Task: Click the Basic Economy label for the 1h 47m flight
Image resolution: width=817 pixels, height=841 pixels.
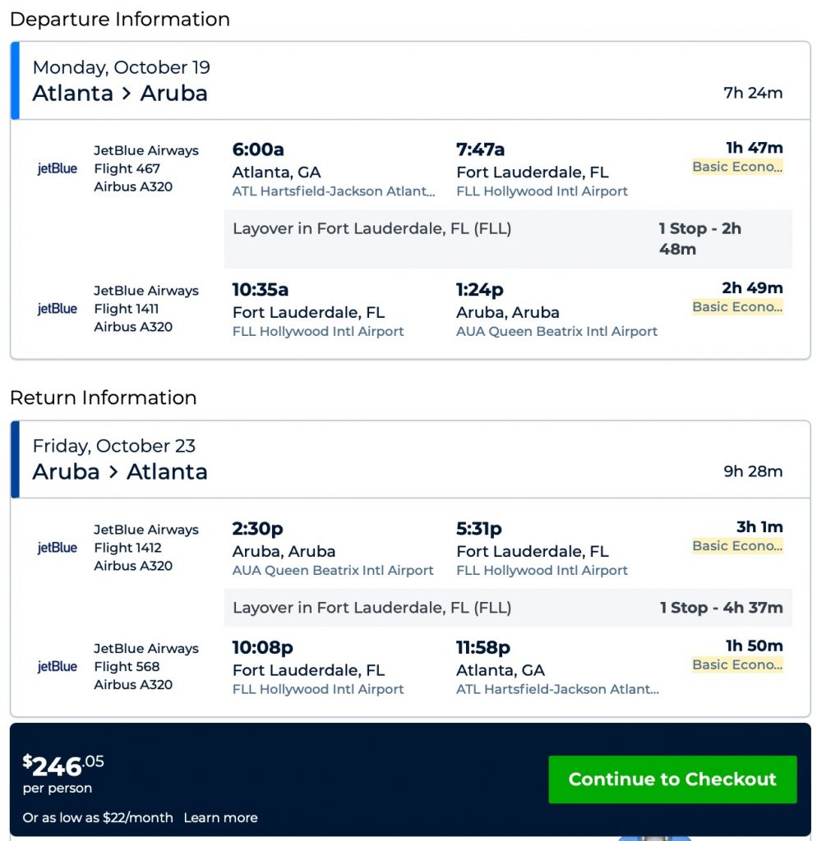Action: pos(737,167)
